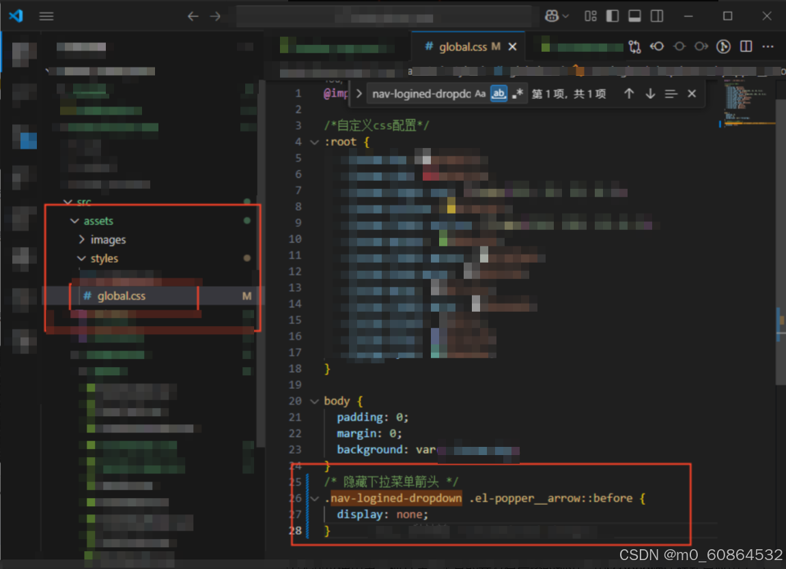Open the VS Code hamburger menu
The image size is (786, 569).
pos(46,16)
